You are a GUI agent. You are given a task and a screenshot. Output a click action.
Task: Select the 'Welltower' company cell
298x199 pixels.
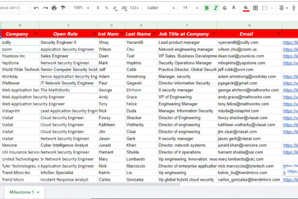click(x=20, y=83)
